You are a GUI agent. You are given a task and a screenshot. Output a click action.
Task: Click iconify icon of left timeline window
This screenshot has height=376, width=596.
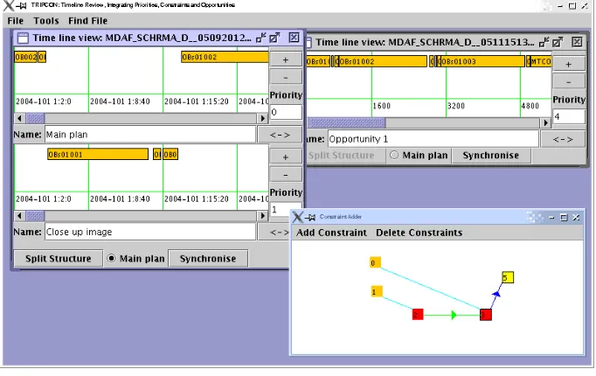coord(261,38)
